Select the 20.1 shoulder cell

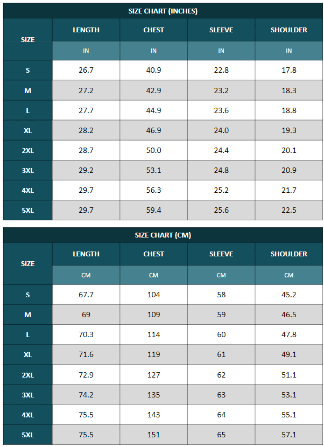[x=289, y=150]
